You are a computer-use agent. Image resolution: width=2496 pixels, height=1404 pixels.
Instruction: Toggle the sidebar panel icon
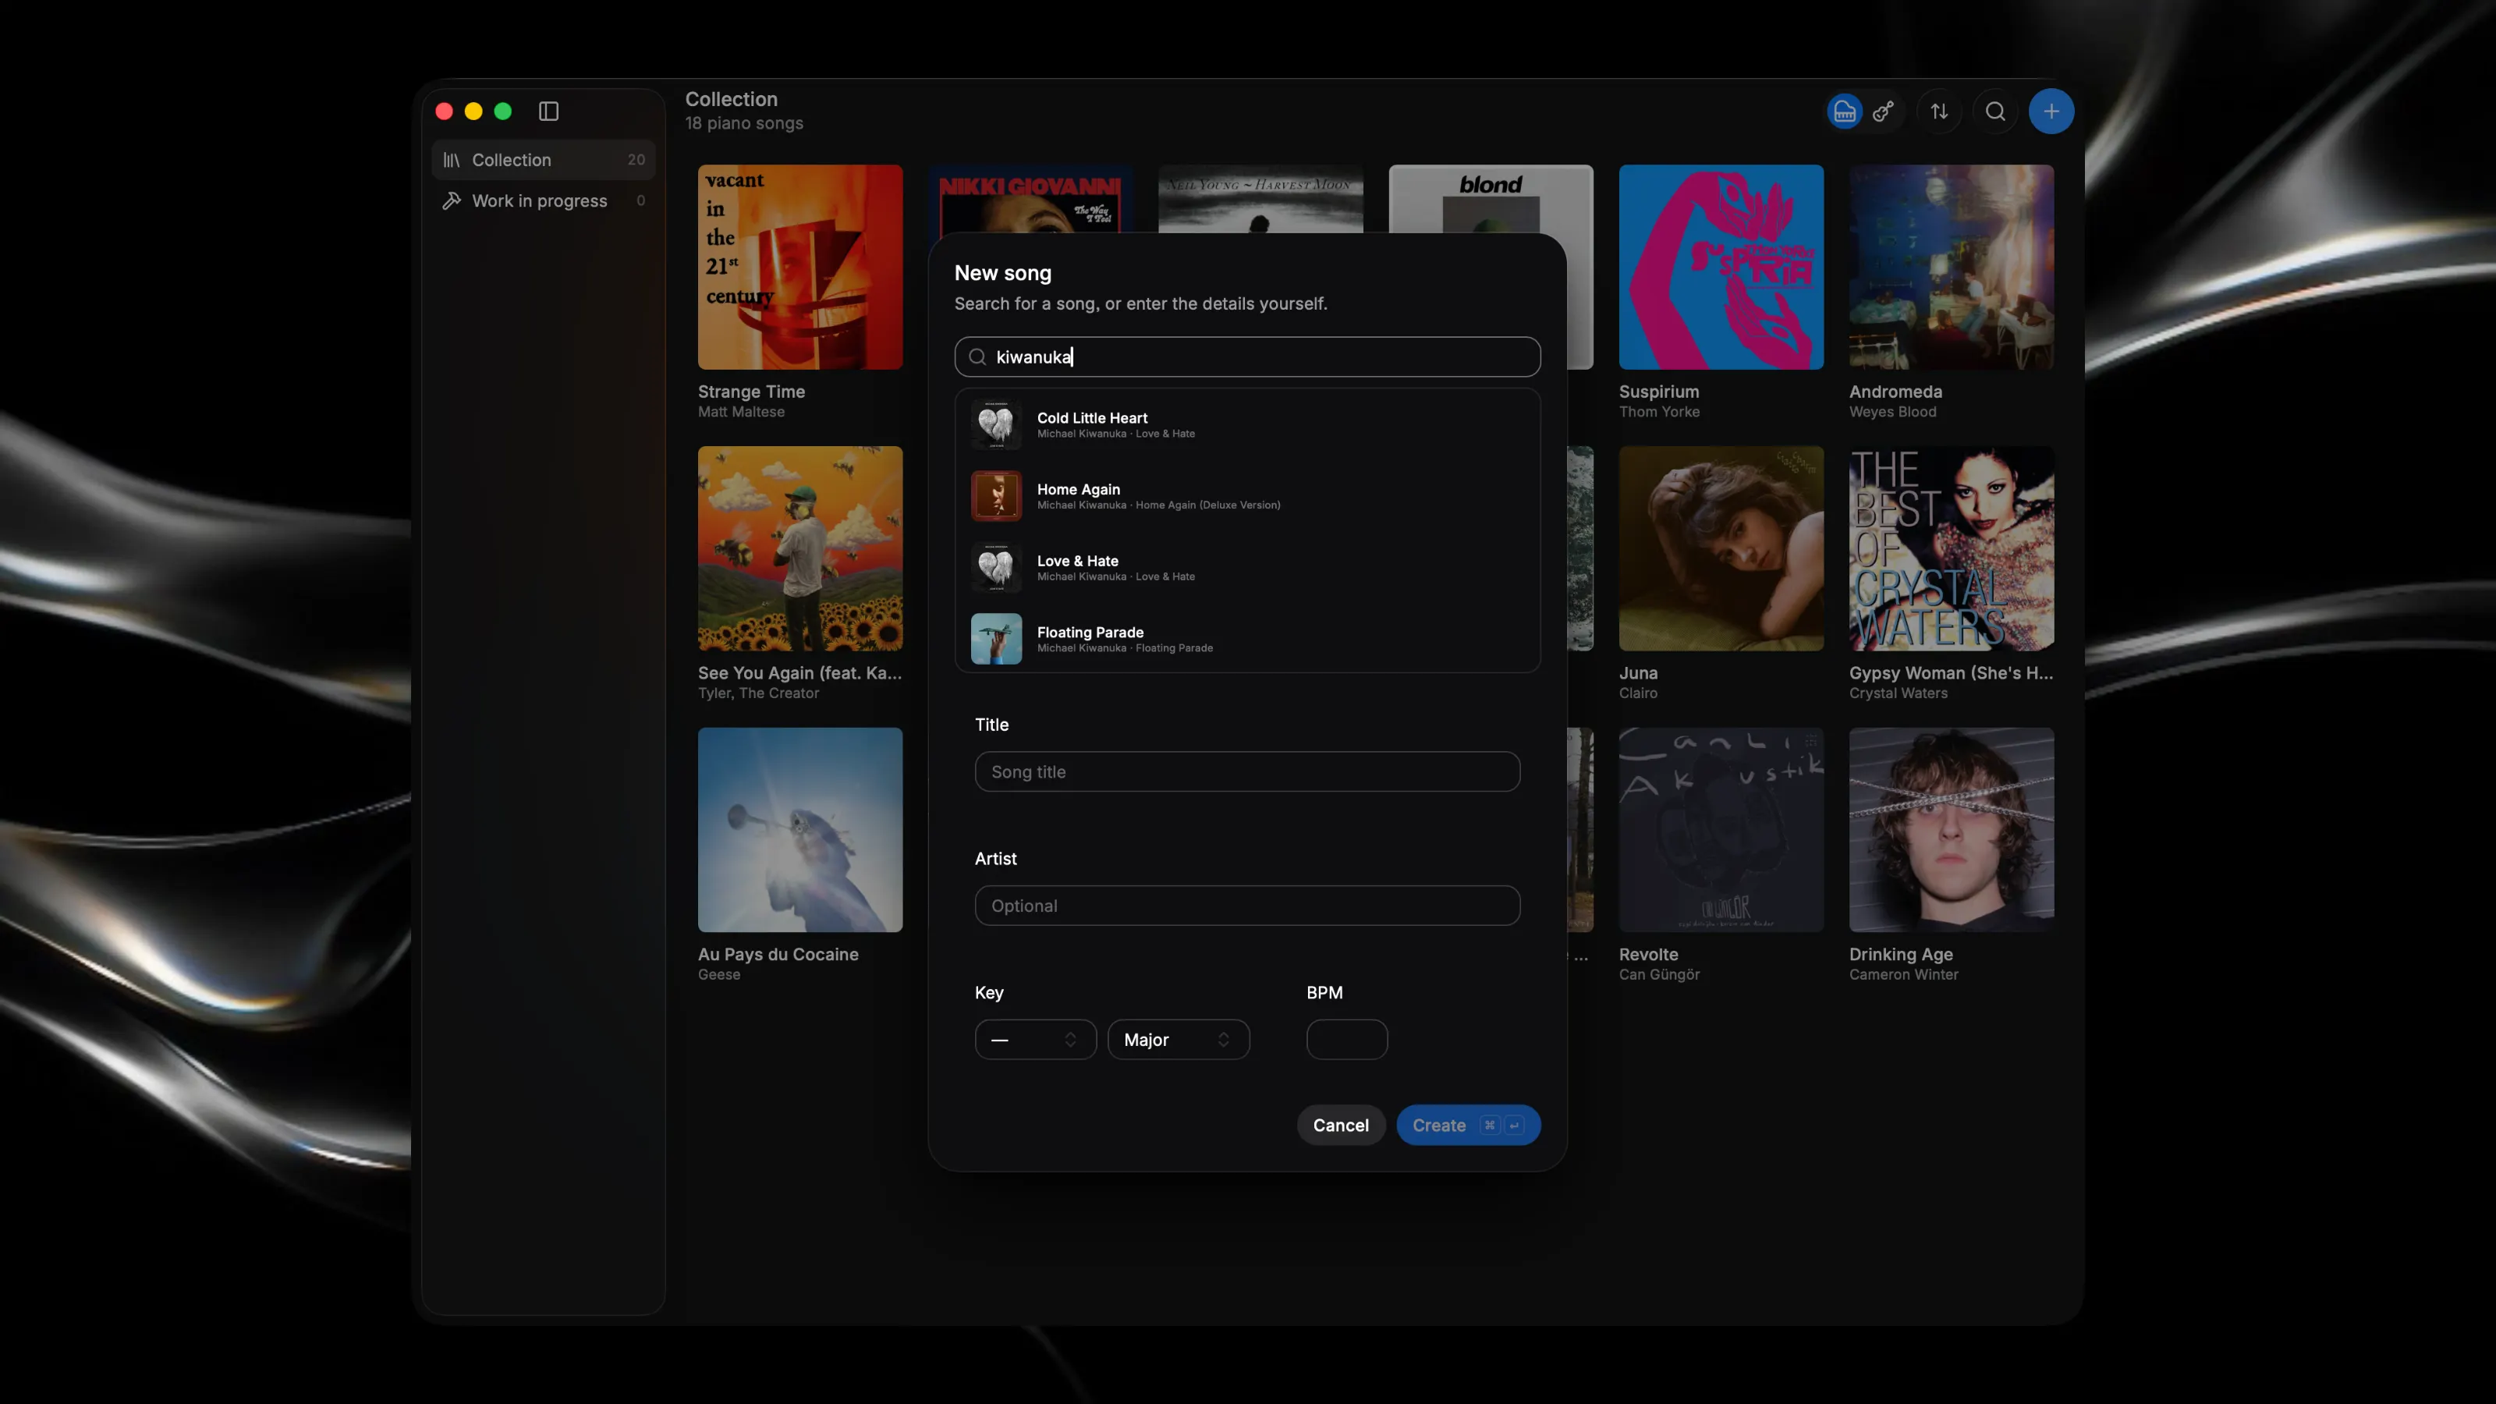pos(548,112)
